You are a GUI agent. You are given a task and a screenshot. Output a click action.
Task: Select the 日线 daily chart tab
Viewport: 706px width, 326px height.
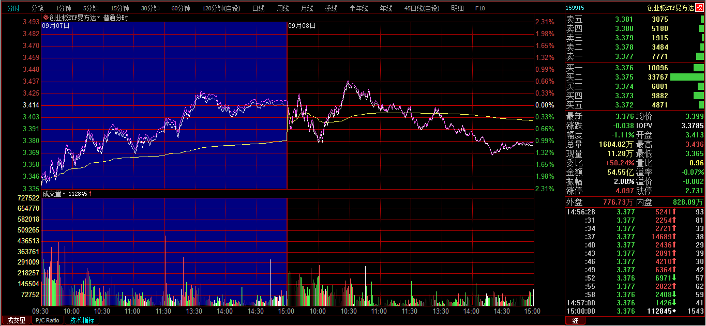coord(258,8)
